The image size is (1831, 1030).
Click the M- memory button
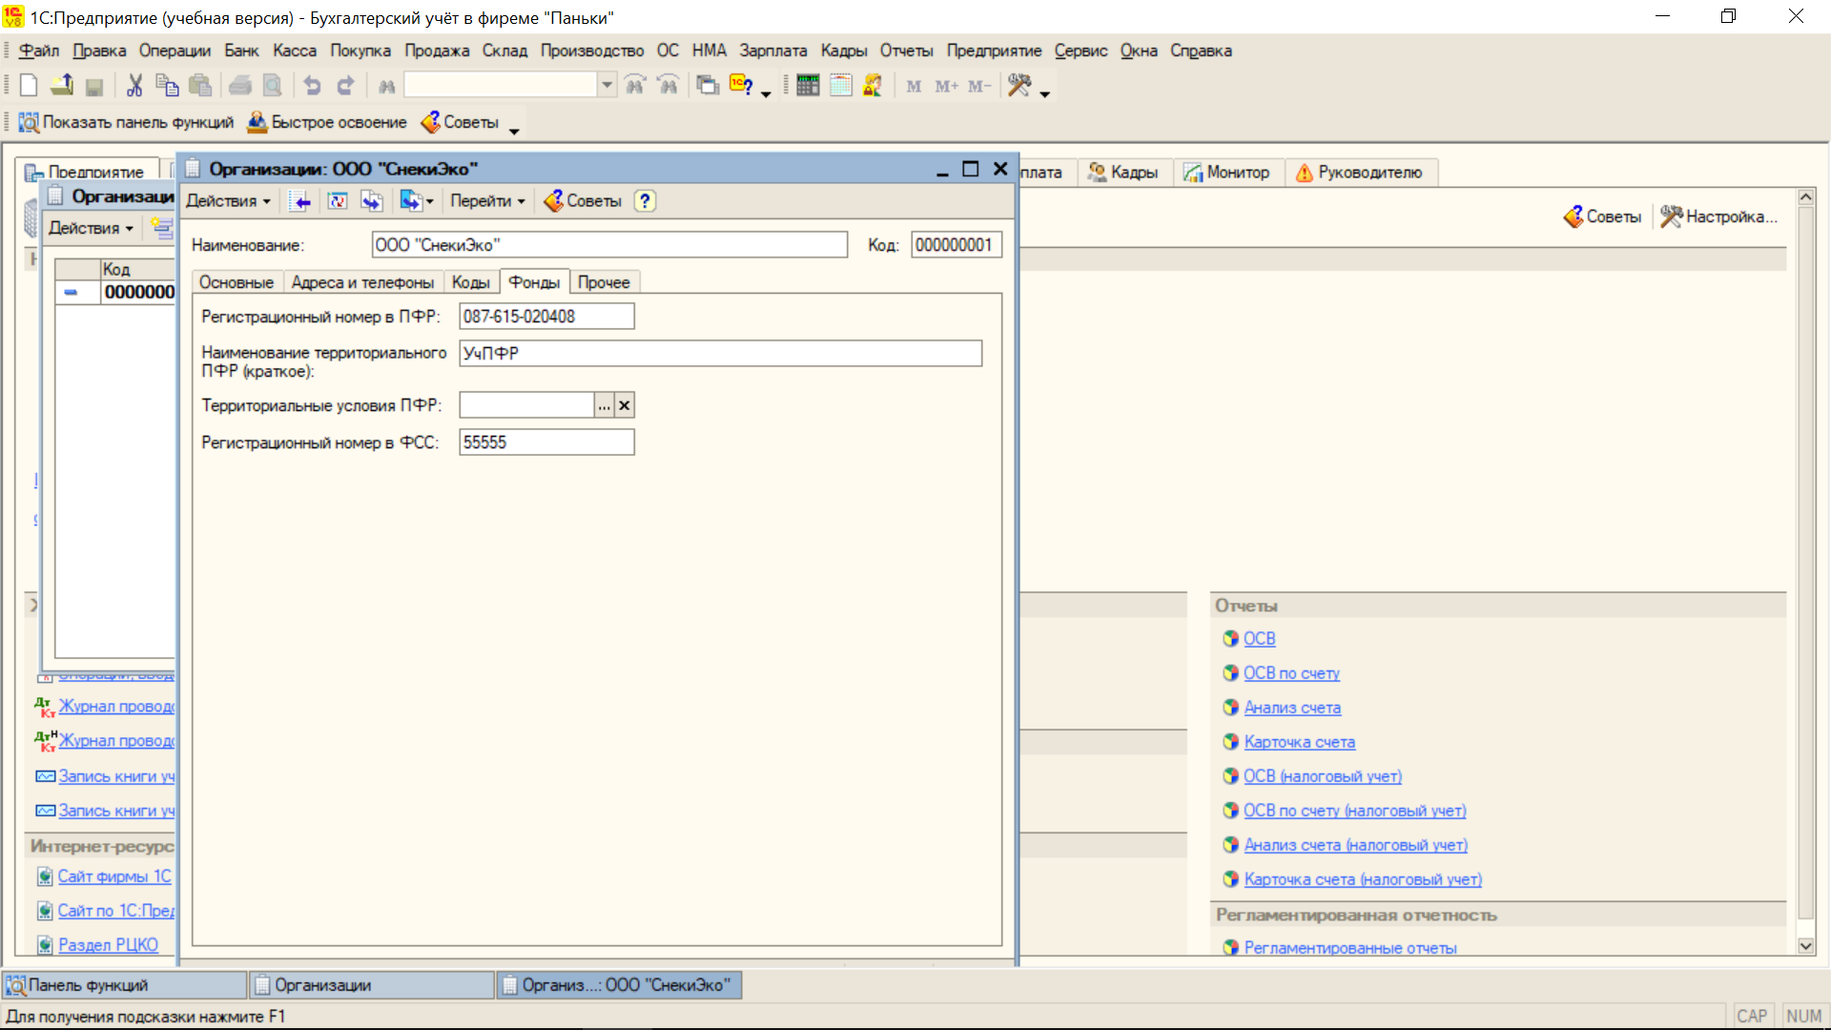point(979,86)
